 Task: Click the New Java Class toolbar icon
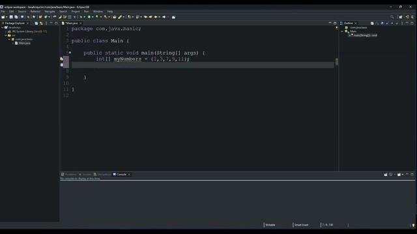(46, 17)
